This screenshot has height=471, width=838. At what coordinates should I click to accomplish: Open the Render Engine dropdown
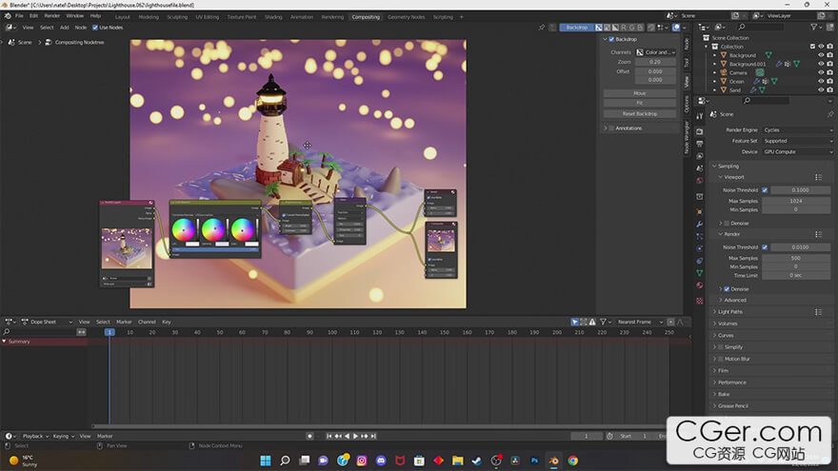(x=797, y=129)
